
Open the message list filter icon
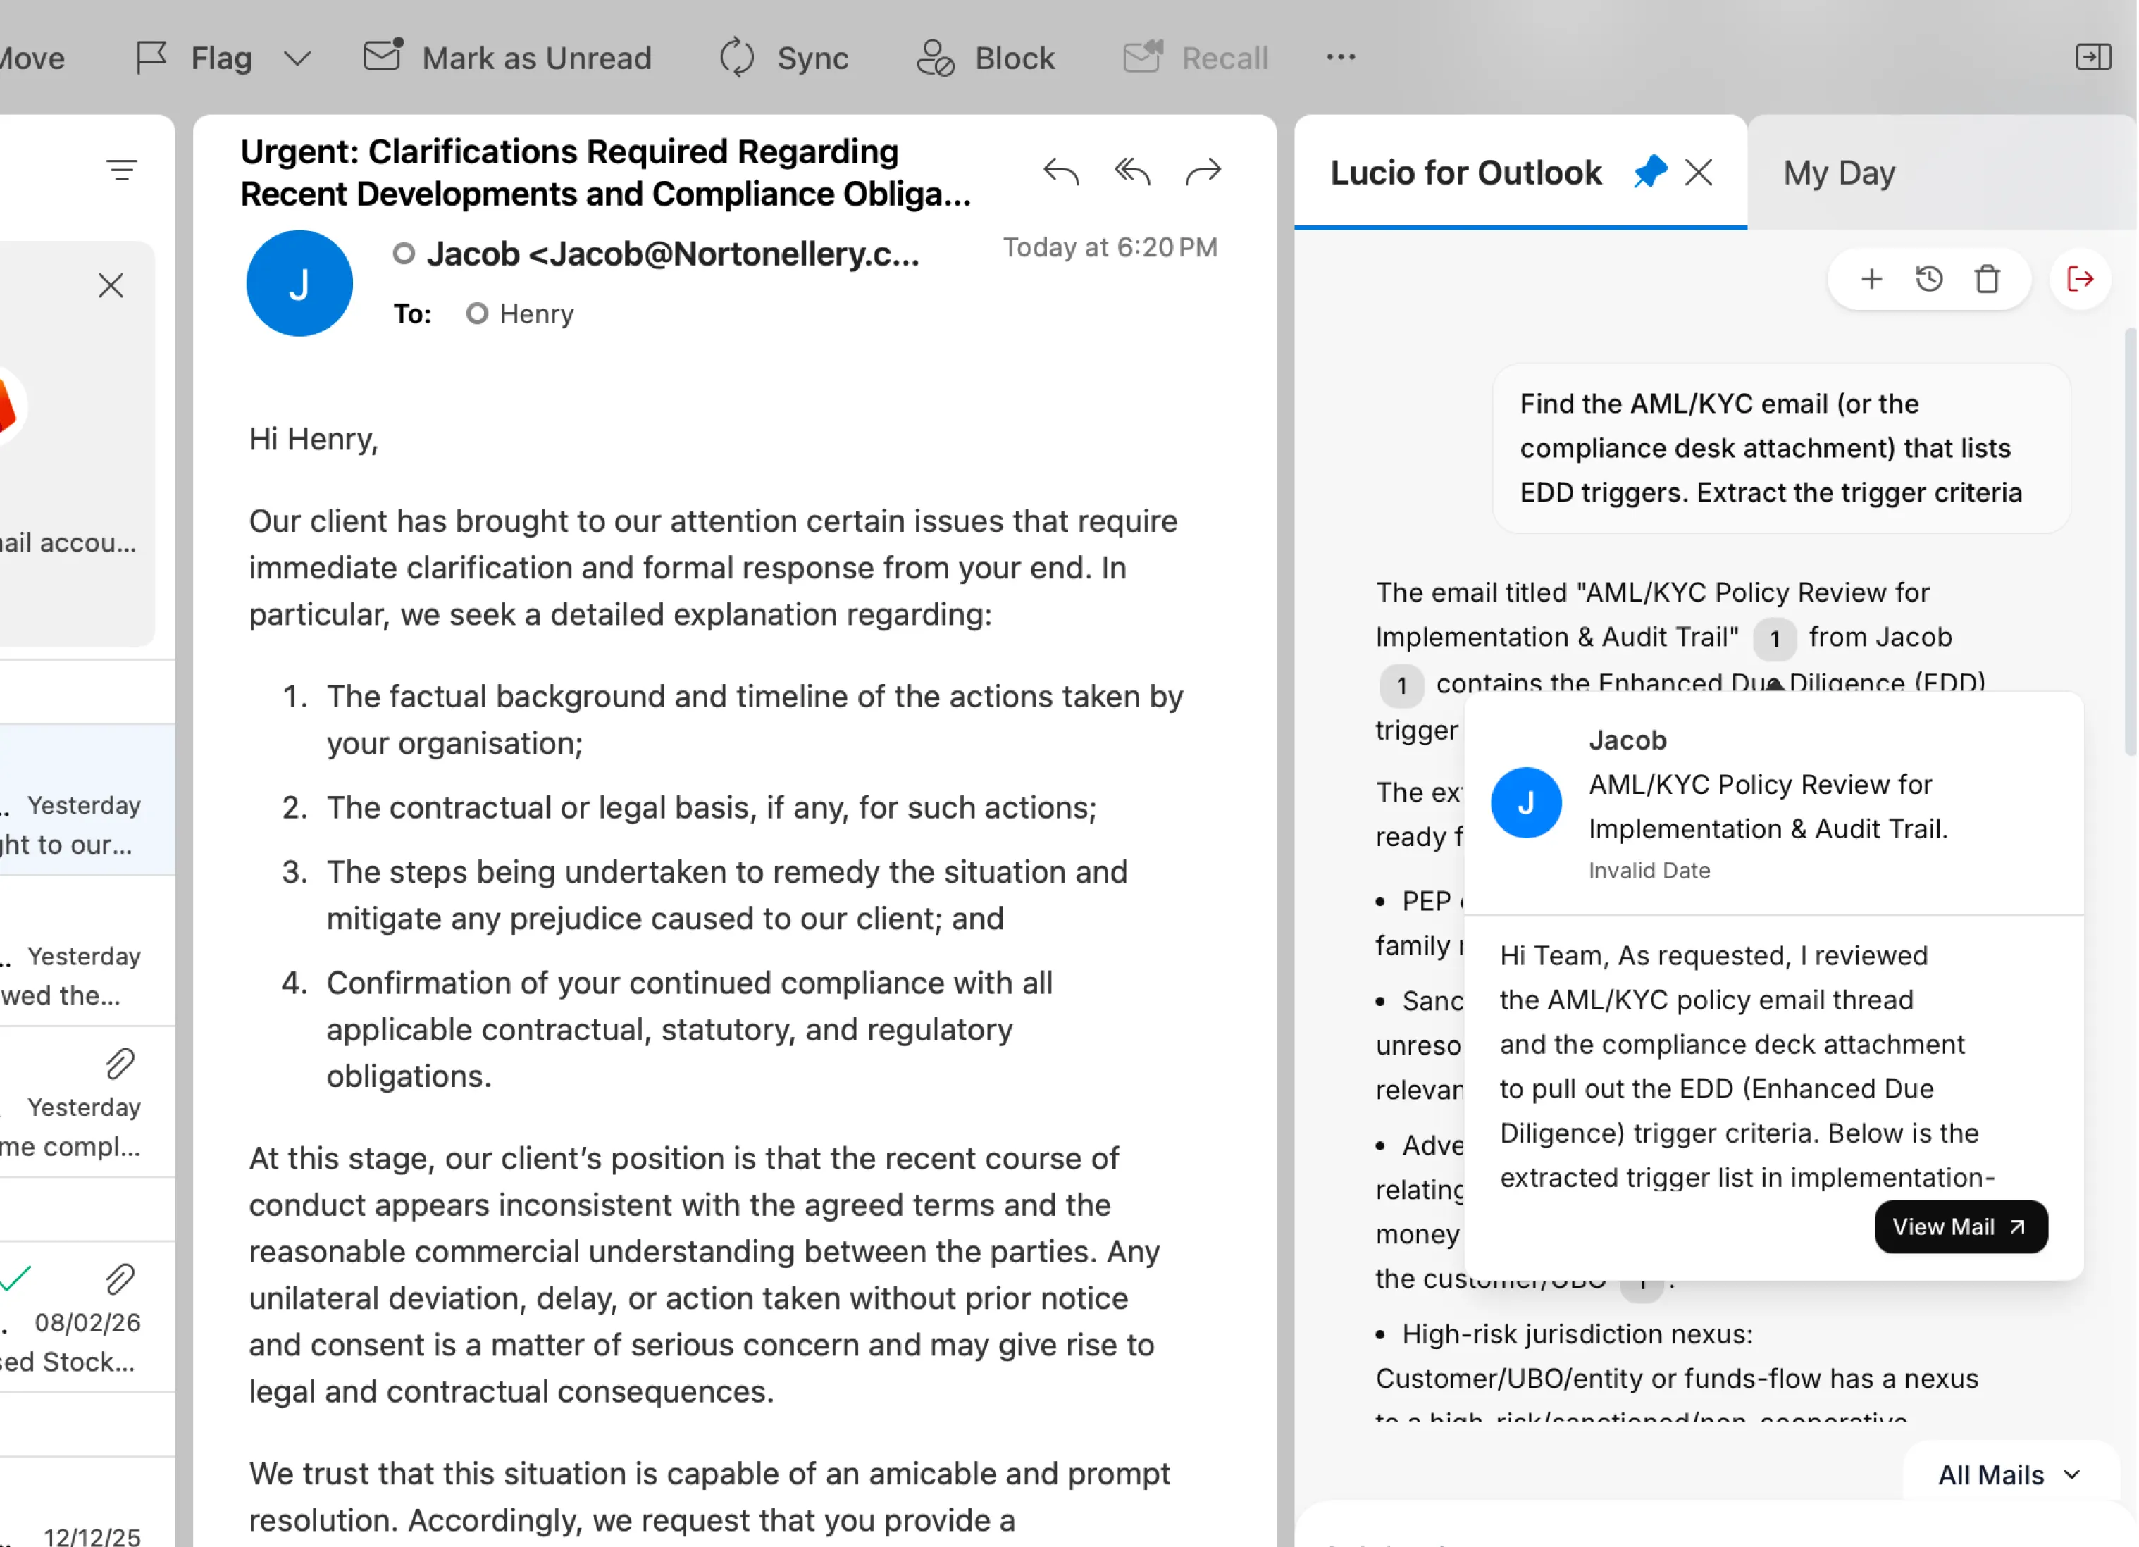tap(122, 170)
